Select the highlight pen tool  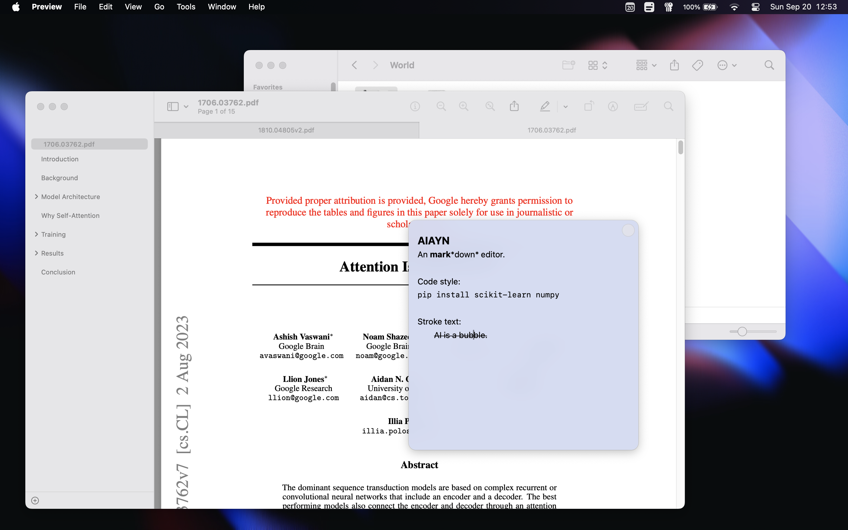pos(545,106)
